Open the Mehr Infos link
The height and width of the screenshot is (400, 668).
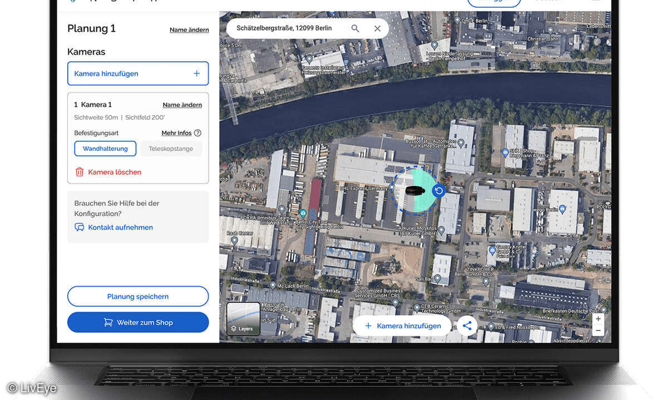[176, 133]
